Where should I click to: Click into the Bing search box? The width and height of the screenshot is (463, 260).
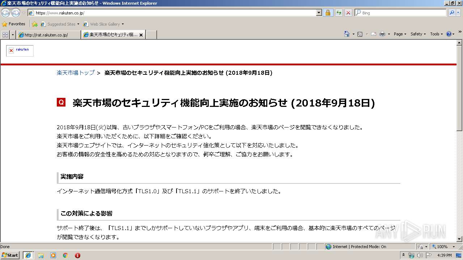(x=400, y=13)
